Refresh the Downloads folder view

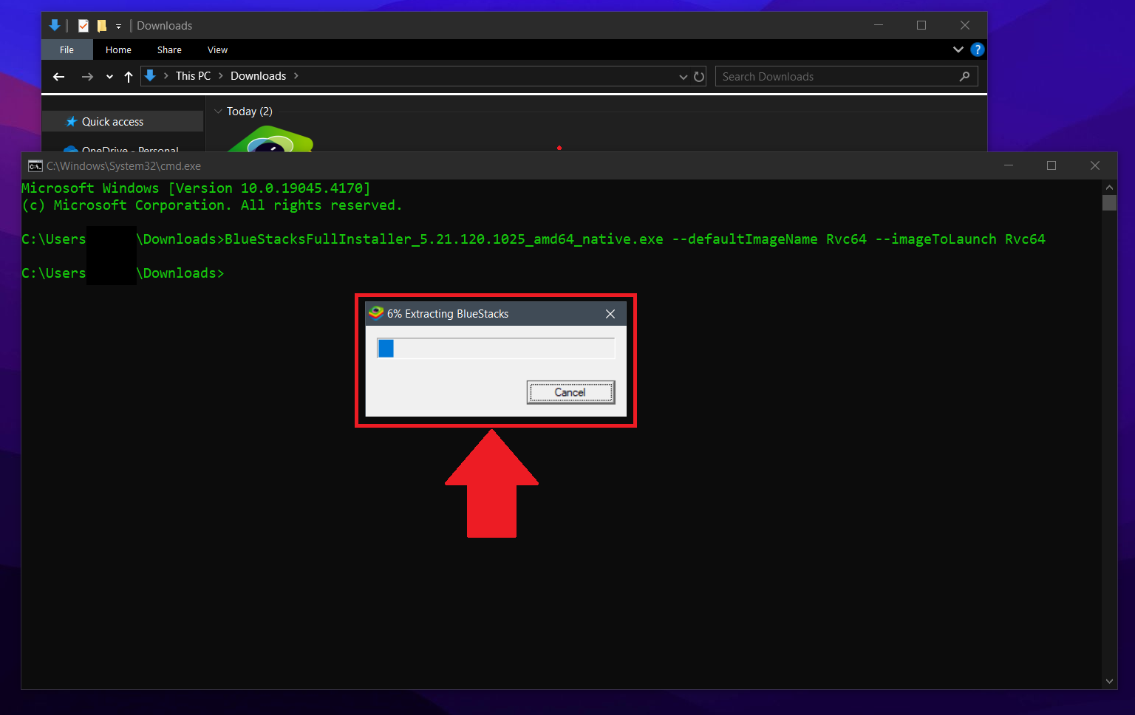pyautogui.click(x=699, y=76)
